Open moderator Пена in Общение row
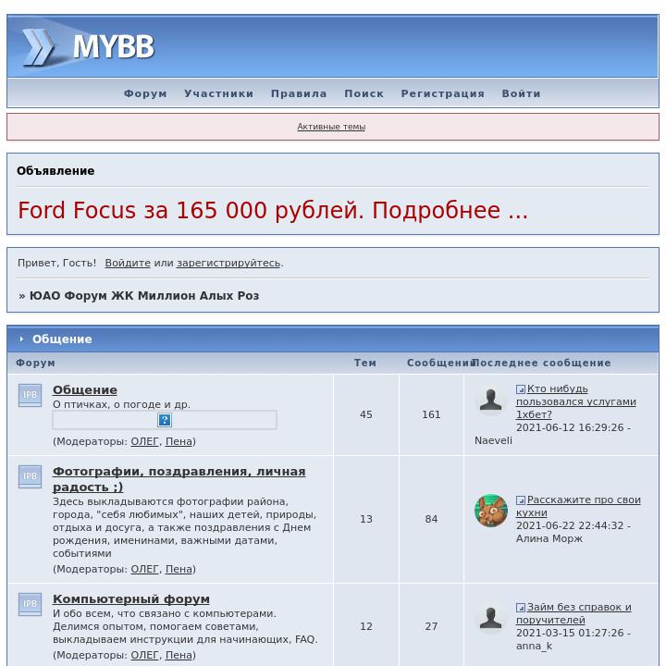Image resolution: width=666 pixels, height=666 pixels. click(179, 442)
